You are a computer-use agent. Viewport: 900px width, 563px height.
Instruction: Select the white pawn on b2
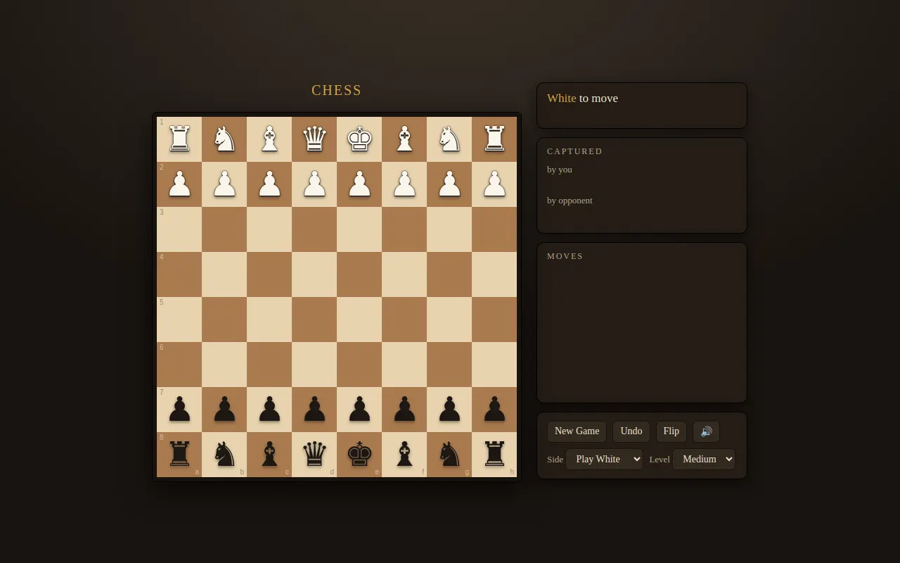pyautogui.click(x=224, y=184)
